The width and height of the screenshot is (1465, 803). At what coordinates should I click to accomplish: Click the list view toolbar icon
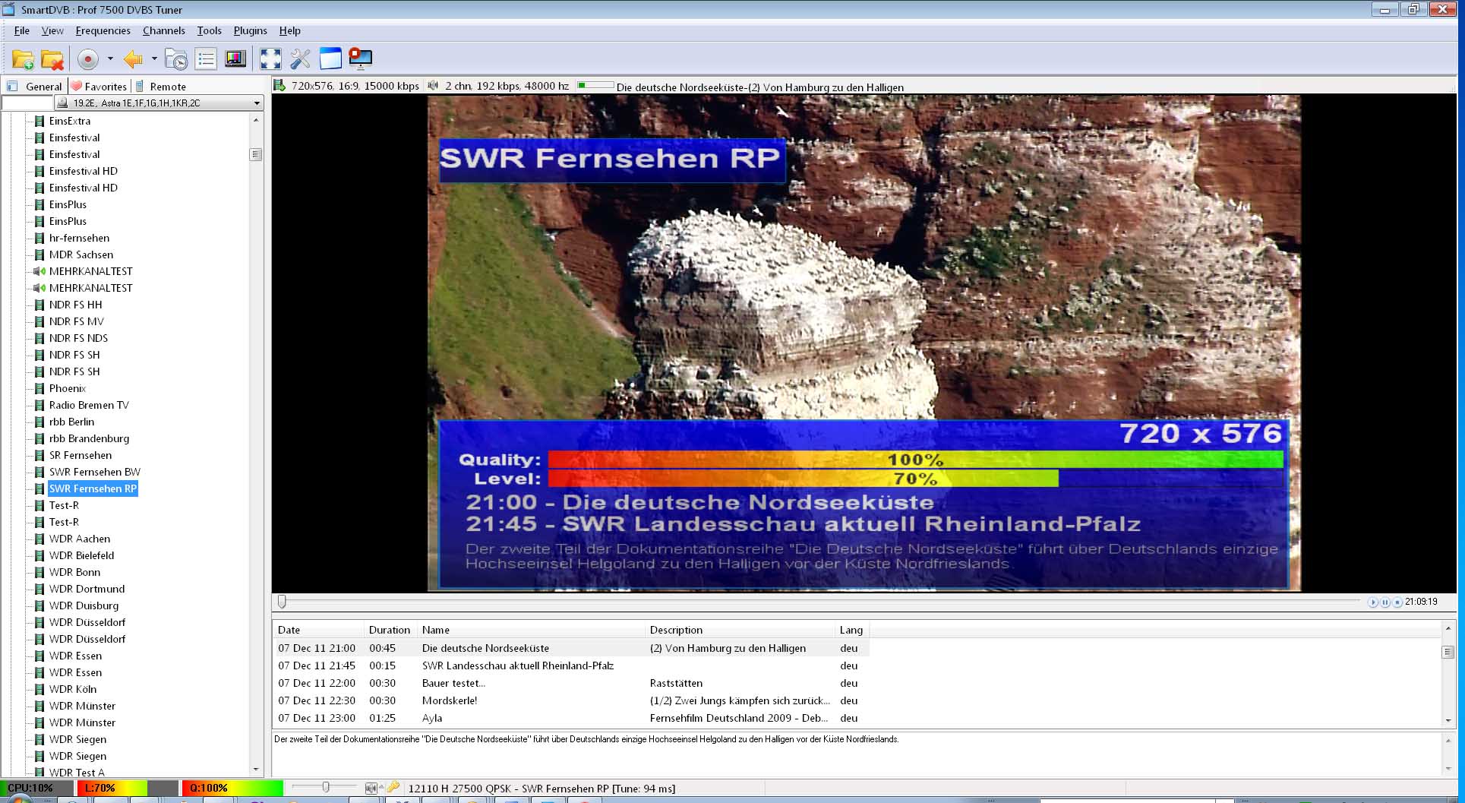pyautogui.click(x=206, y=59)
